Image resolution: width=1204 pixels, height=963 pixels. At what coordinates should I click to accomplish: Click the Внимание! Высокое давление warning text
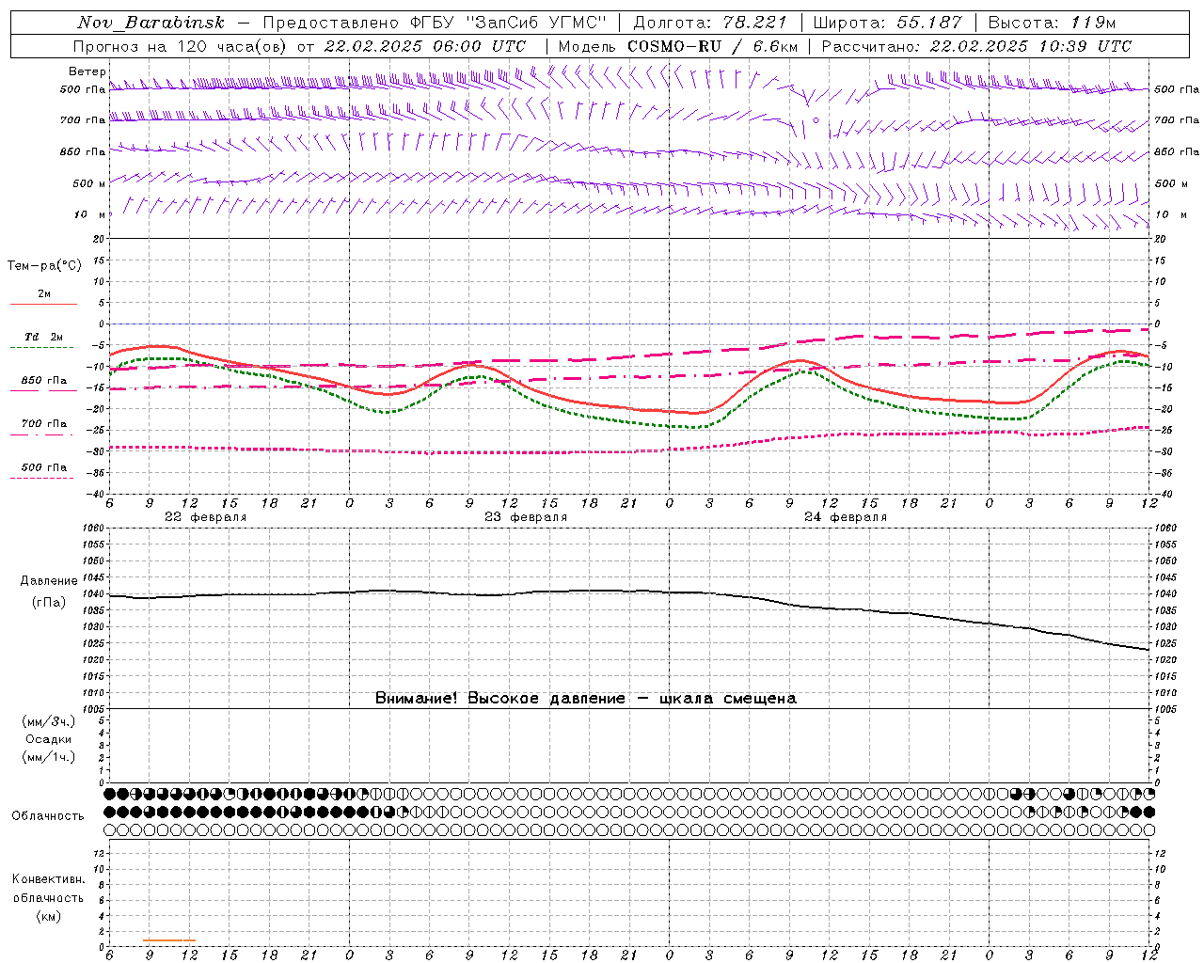click(585, 699)
